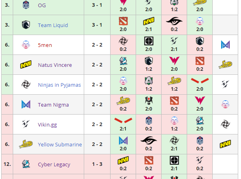This screenshot has height=179, width=241.
Task: Click the 2 - 2 record for Team Nigma
Action: coord(97,105)
